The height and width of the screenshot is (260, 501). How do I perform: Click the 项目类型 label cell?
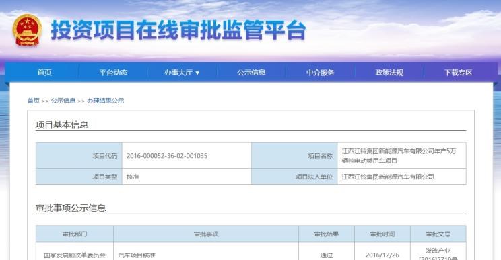coord(79,177)
